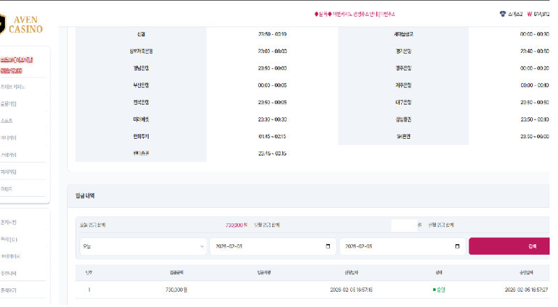Open calendar picker on end date field
Viewport: 558px width, 307px height.
(458, 246)
